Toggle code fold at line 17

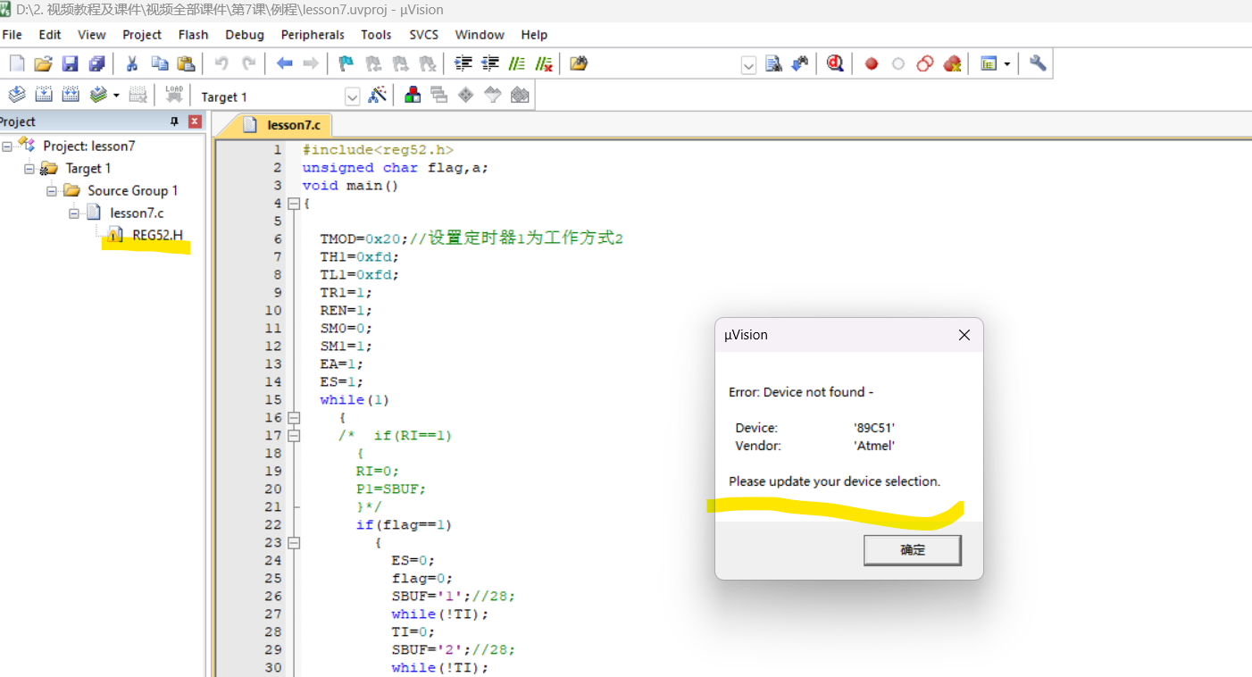click(x=294, y=436)
